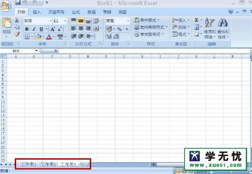Toggle Italic formatting
This screenshot has width=252, height=174.
tap(34, 29)
